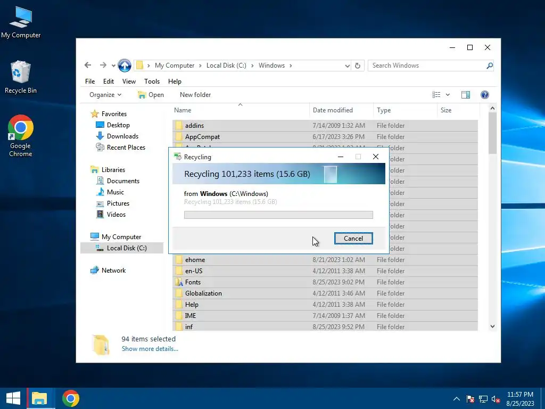The width and height of the screenshot is (545, 409).
Task: Launch Google Chrome desktop shortcut
Action: click(21, 136)
